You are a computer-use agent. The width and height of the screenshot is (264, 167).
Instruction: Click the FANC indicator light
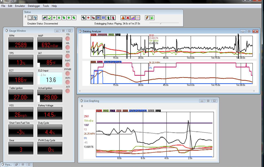pyautogui.click(x=68, y=65)
